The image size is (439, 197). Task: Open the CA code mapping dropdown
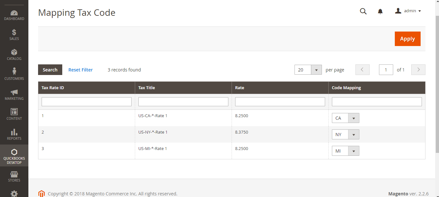[345, 118]
